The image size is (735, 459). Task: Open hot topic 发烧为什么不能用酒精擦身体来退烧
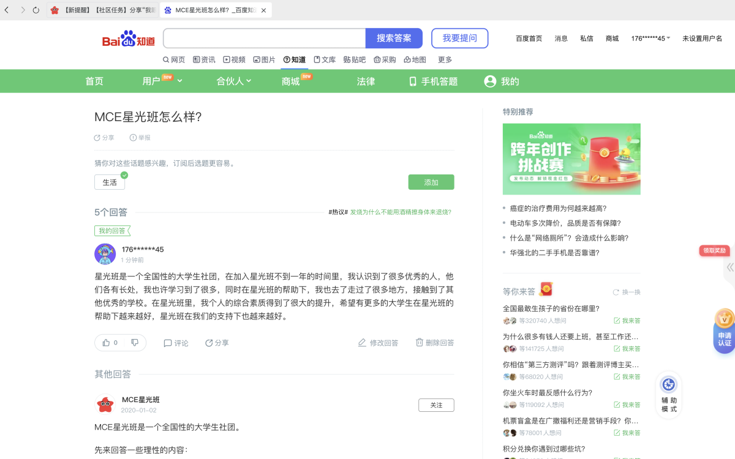click(401, 212)
